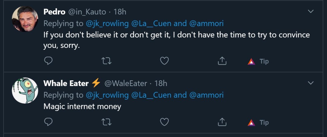This screenshot has width=327, height=137.
Task: Open the @ammori mention in Whale Eater's reply
Action: pyautogui.click(x=206, y=95)
